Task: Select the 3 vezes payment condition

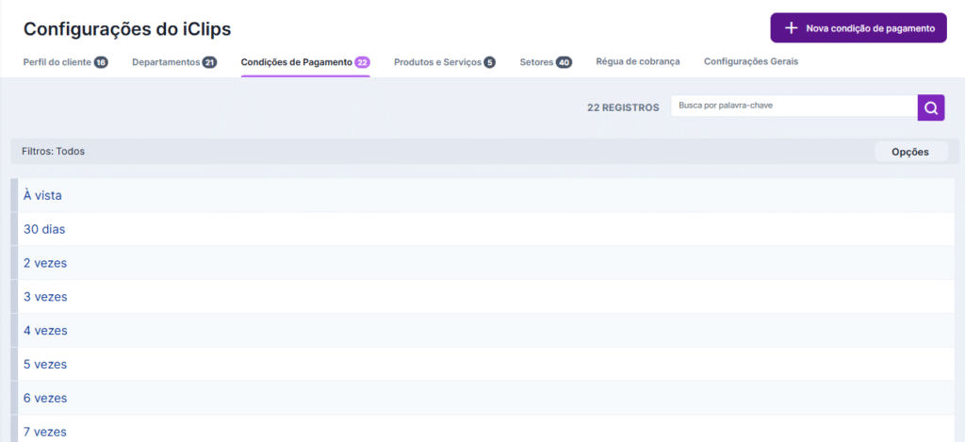Action: pos(45,297)
